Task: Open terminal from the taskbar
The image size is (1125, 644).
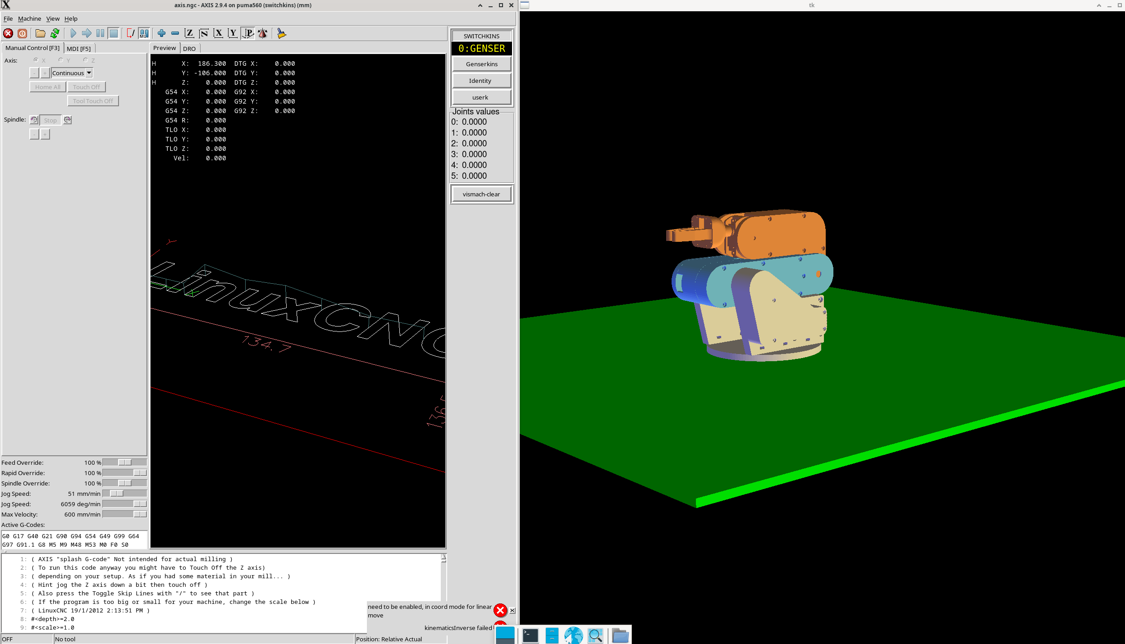Action: [530, 635]
